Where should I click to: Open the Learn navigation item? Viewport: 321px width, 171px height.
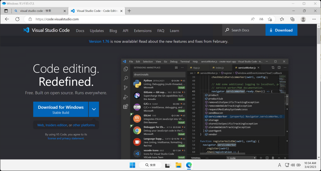(x=174, y=31)
